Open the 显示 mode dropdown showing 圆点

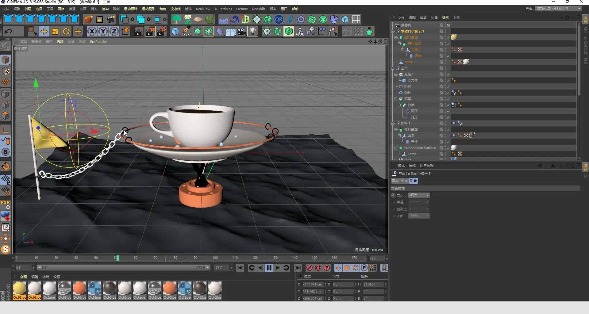point(419,195)
